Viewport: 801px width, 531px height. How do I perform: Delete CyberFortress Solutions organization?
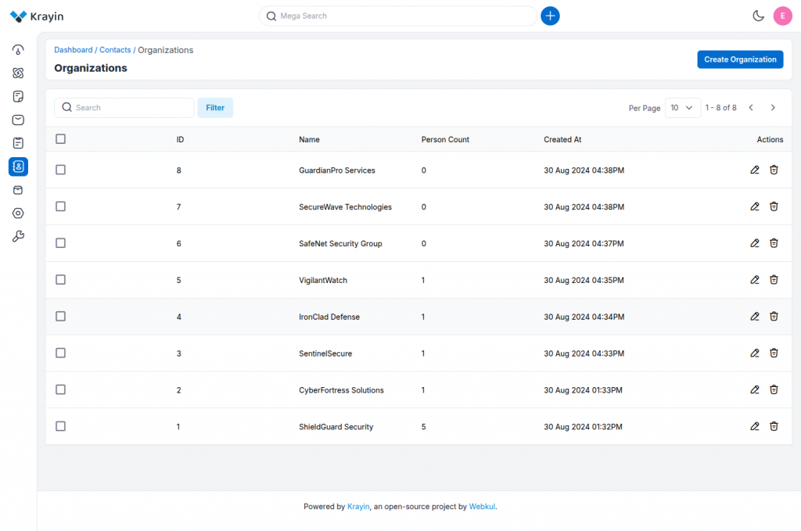pyautogui.click(x=774, y=390)
